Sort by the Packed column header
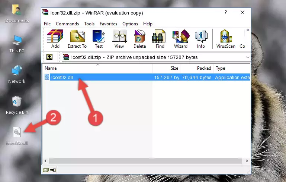The height and width of the screenshot is (182, 286). coord(197,68)
